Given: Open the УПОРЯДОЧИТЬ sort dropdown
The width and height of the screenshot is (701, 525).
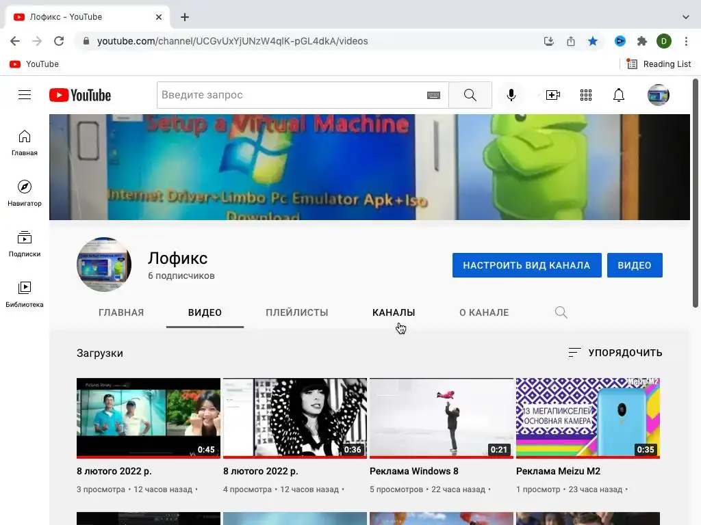Looking at the screenshot, I should coord(615,353).
